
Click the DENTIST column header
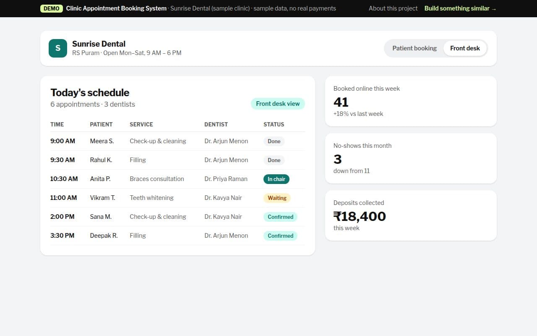tap(216, 124)
